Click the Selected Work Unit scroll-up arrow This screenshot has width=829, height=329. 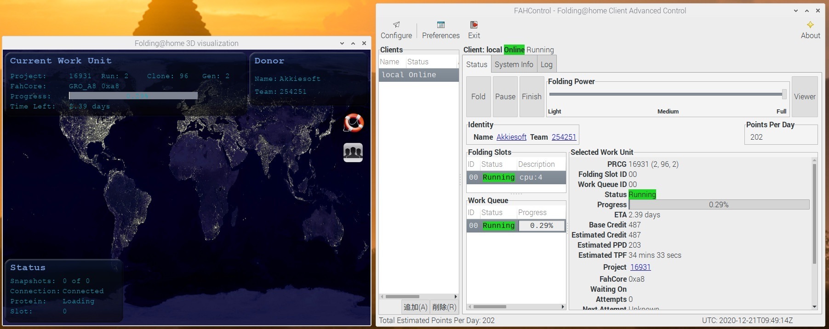pyautogui.click(x=814, y=160)
